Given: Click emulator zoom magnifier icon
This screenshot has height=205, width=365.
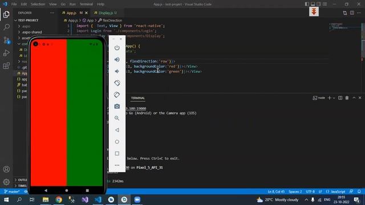Looking at the screenshot, I should (117, 118).
